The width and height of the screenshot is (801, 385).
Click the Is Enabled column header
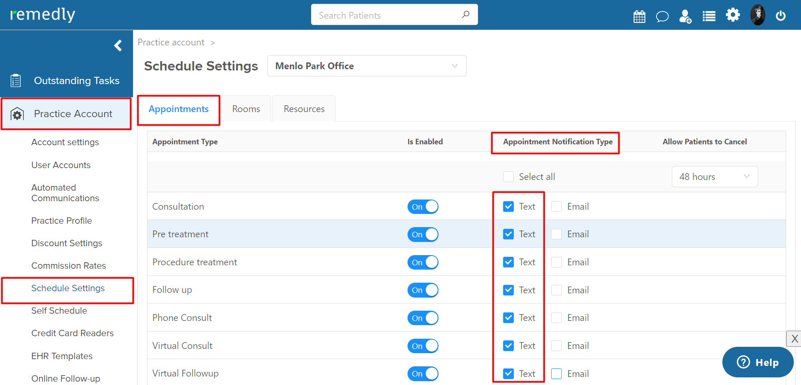tap(425, 142)
